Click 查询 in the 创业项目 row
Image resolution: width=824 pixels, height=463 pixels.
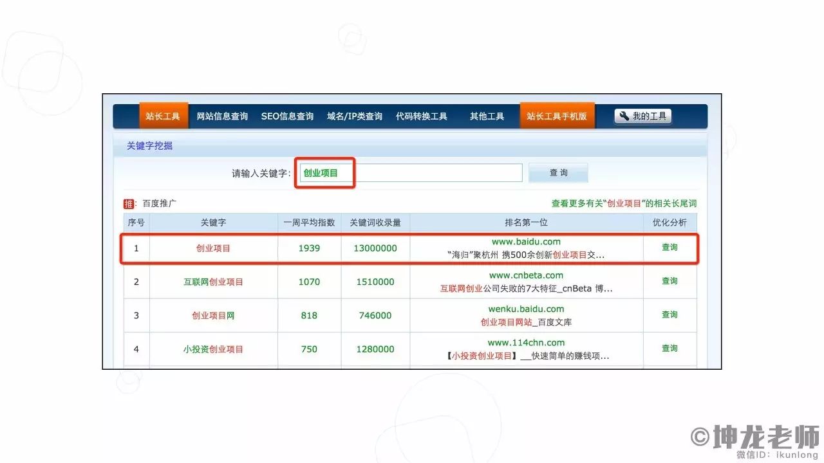(669, 248)
